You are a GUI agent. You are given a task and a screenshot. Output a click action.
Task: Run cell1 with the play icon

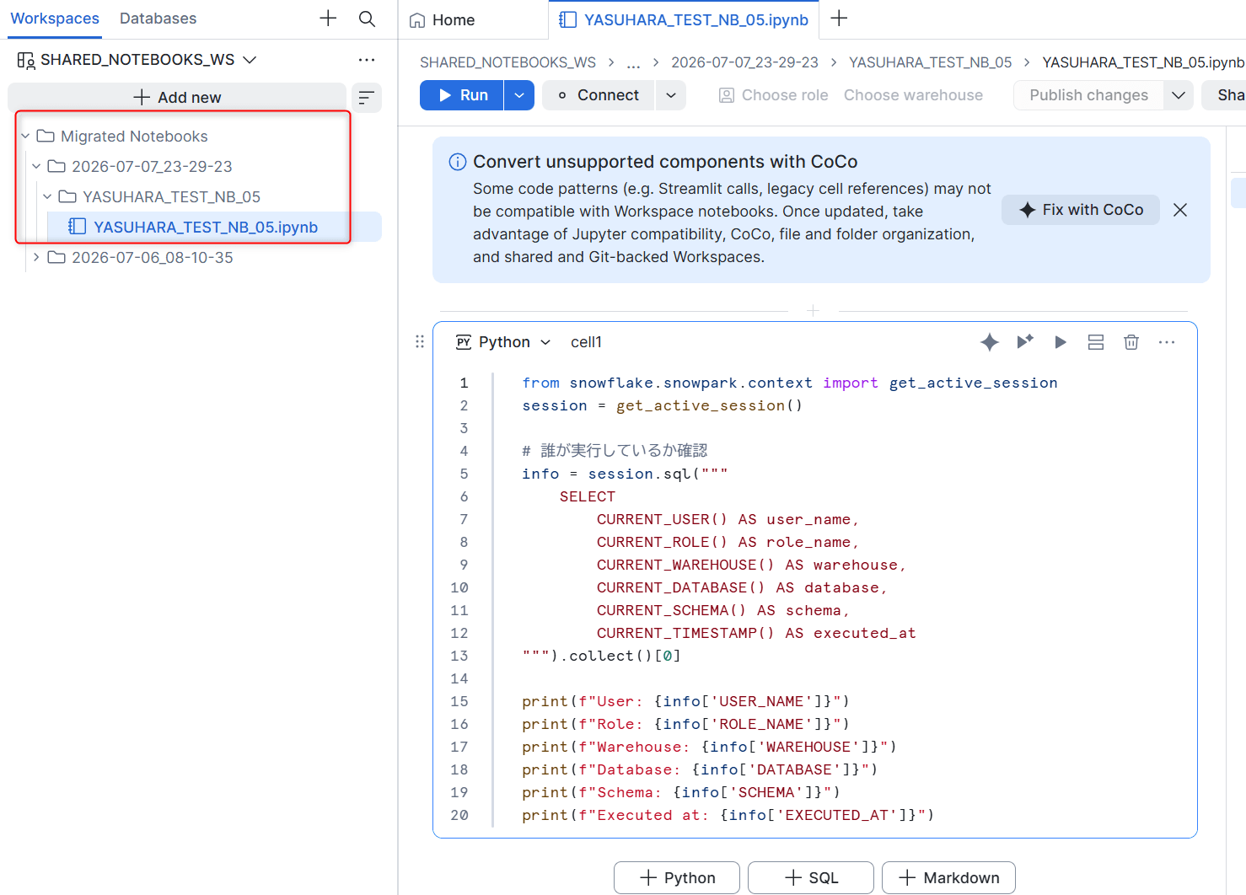point(1061,341)
